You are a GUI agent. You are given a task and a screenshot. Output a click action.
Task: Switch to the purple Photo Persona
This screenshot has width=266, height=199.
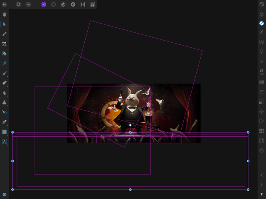click(44, 5)
